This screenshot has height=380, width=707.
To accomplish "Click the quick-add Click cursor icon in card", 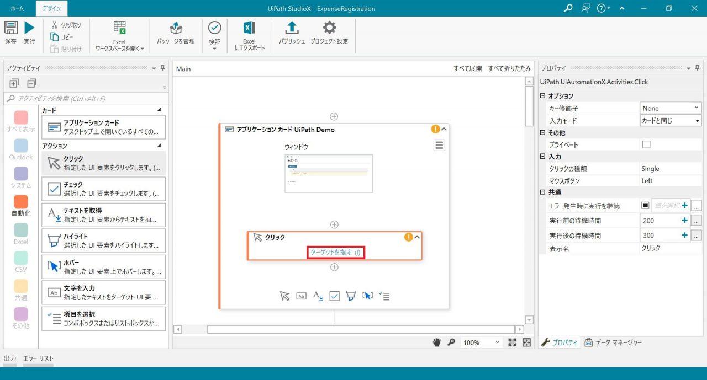I will click(x=284, y=296).
